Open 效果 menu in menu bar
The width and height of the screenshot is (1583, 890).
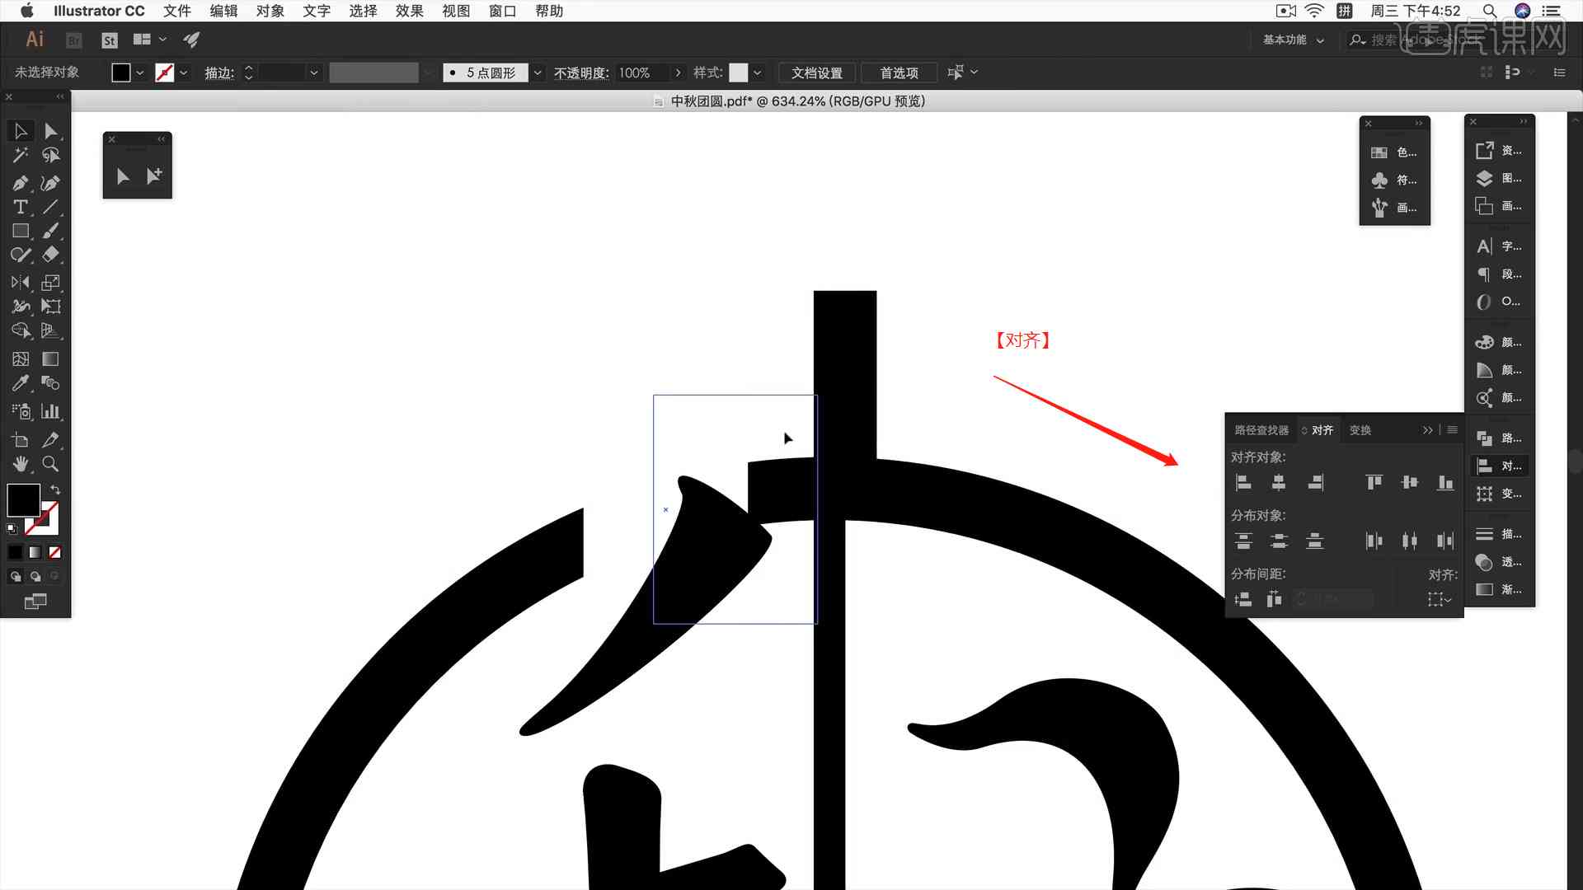tap(410, 10)
